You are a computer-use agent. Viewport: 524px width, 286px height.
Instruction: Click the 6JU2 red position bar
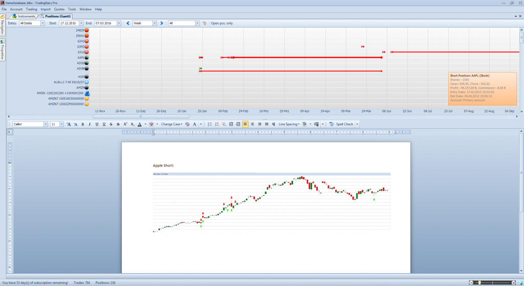point(455,52)
